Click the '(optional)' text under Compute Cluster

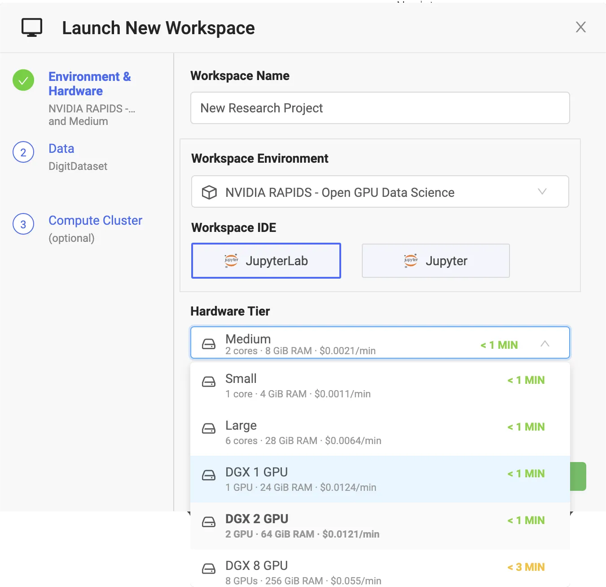[x=72, y=238]
